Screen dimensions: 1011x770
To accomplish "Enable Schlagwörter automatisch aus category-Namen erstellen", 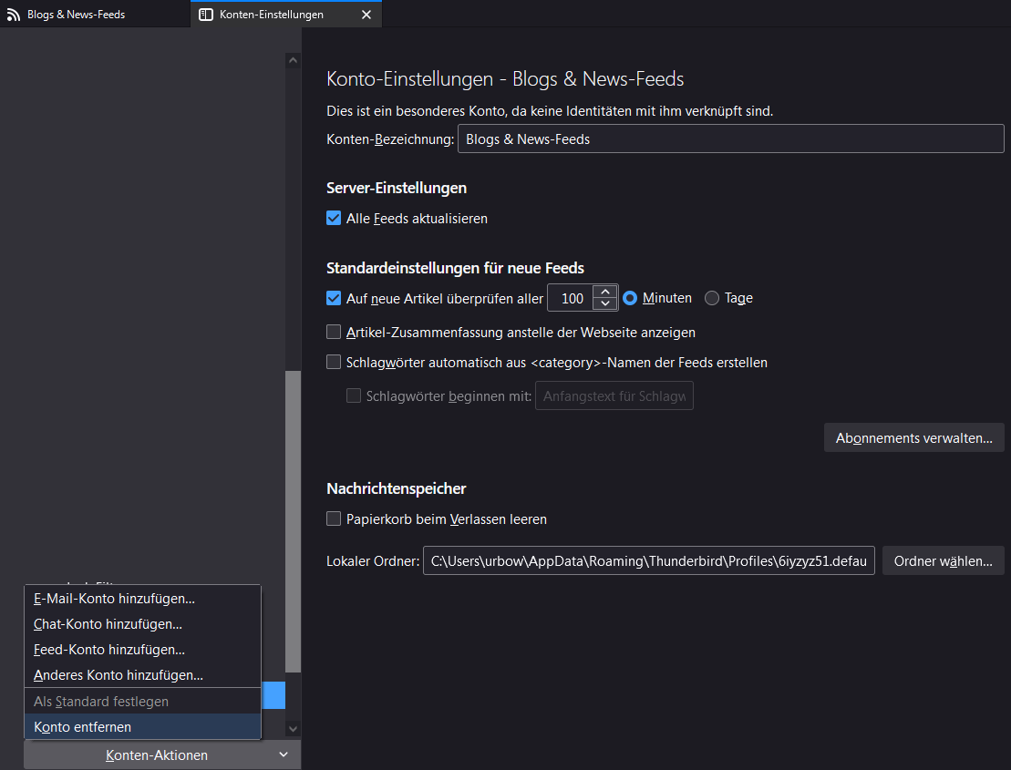I will click(334, 362).
